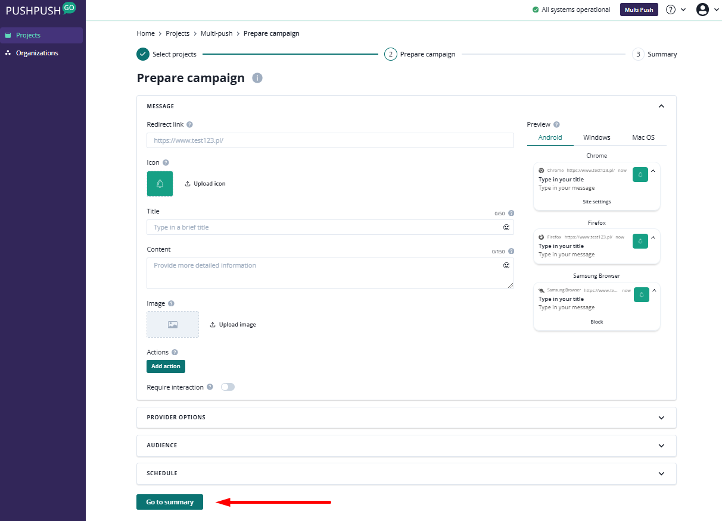Click the help icon next to Preview
The width and height of the screenshot is (722, 521).
(556, 125)
